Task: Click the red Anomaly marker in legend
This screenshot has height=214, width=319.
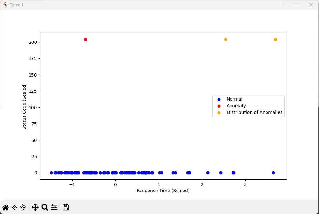Action: click(219, 106)
